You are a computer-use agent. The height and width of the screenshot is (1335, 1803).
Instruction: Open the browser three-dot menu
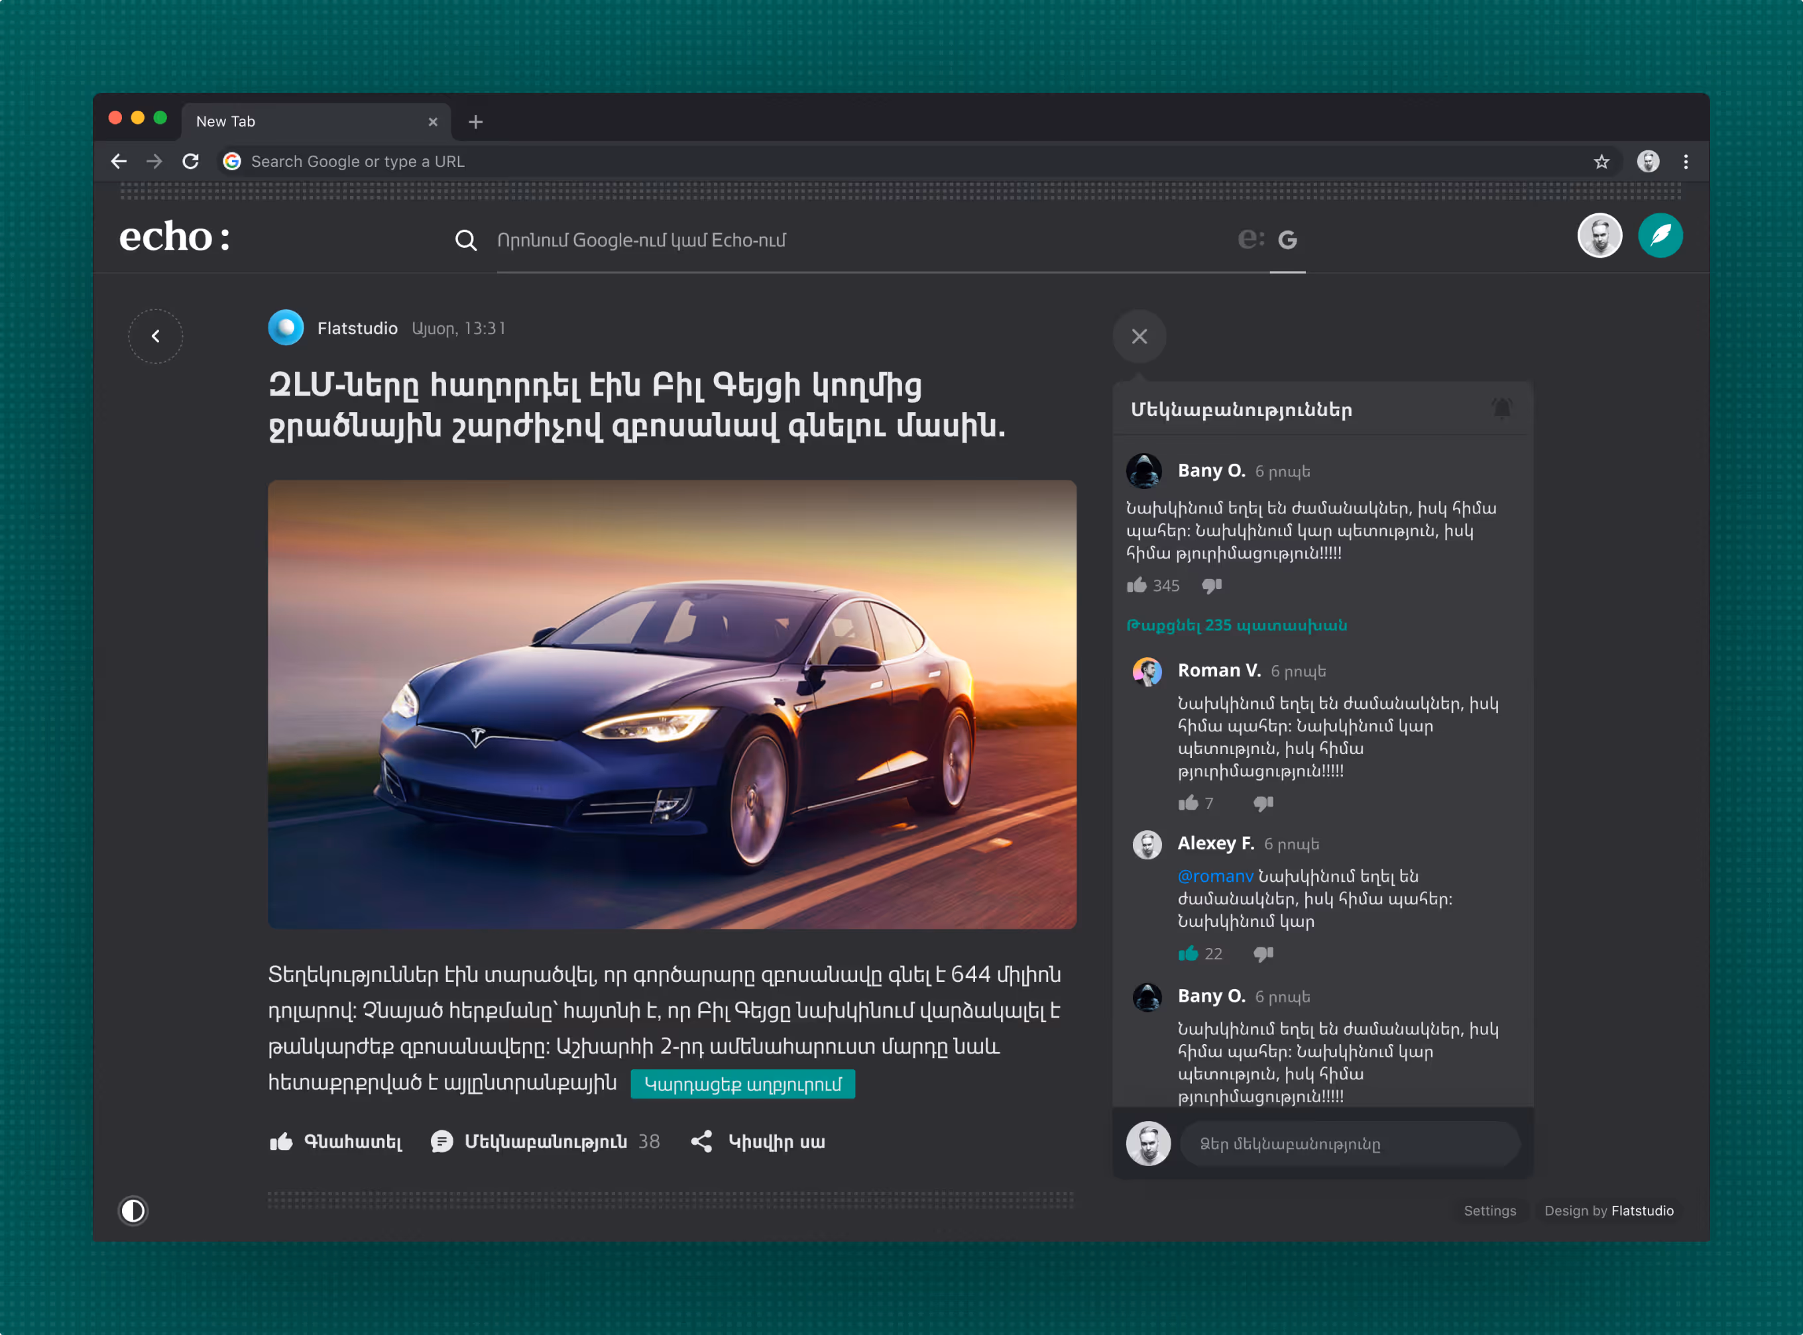pos(1686,162)
